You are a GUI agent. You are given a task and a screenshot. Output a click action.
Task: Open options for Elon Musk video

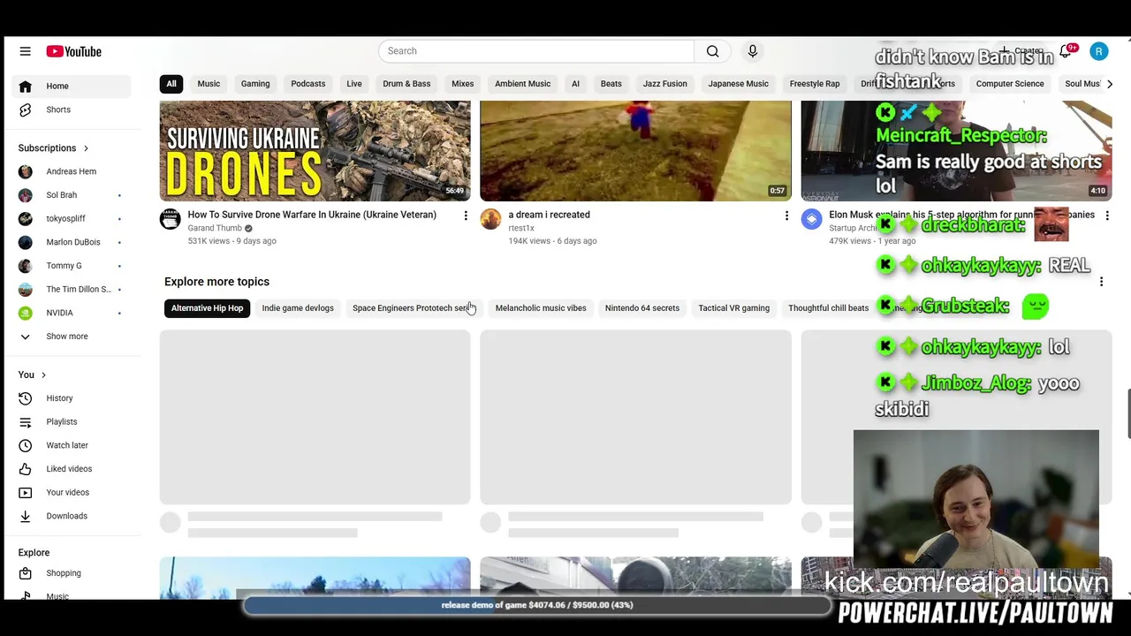1107,215
